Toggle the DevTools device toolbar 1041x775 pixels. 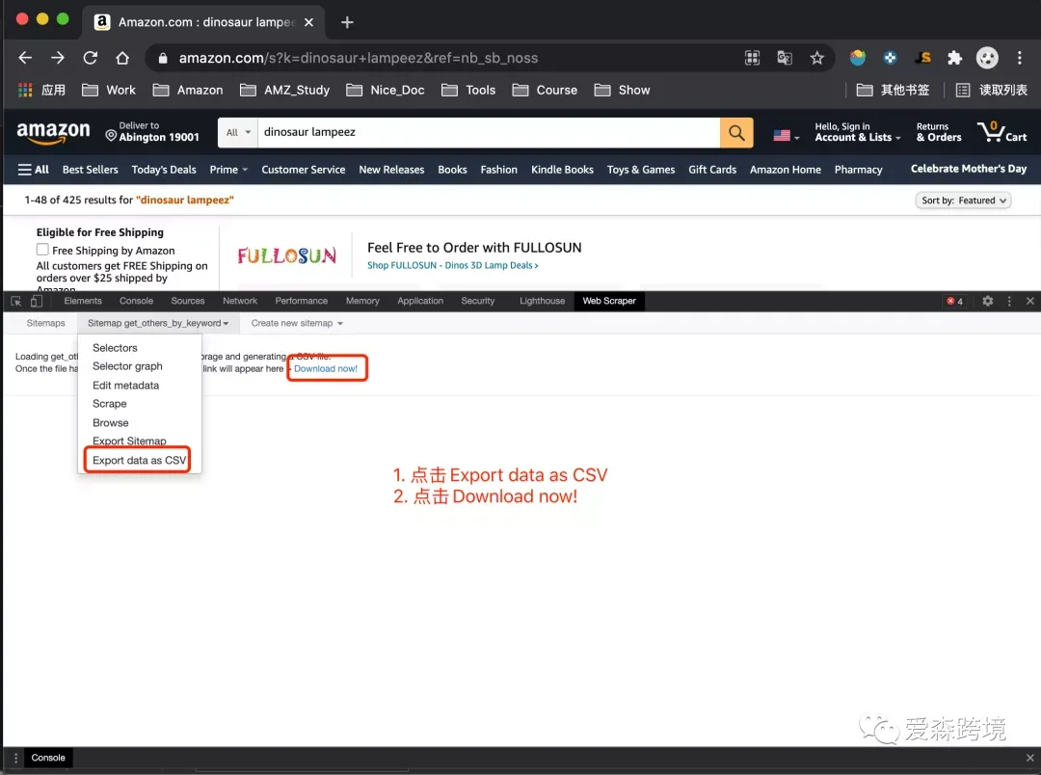pyautogui.click(x=37, y=301)
